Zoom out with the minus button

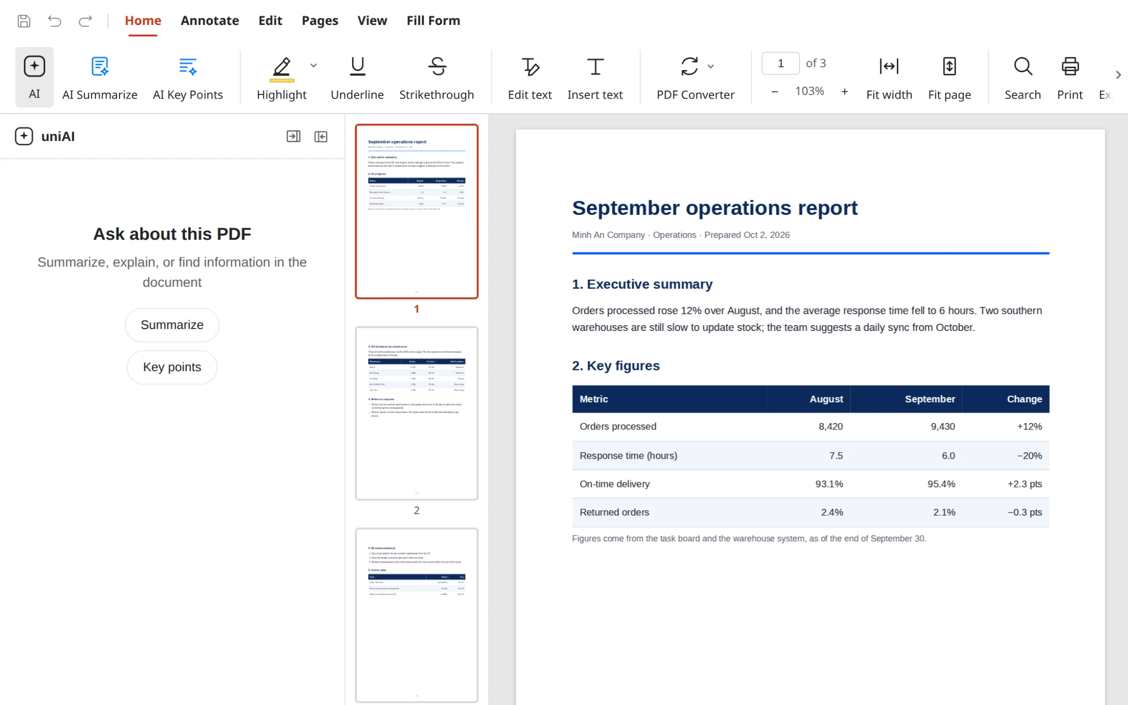[775, 91]
